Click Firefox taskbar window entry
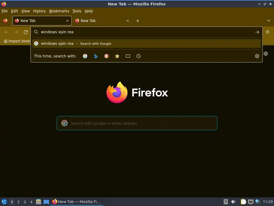 pos(77,202)
